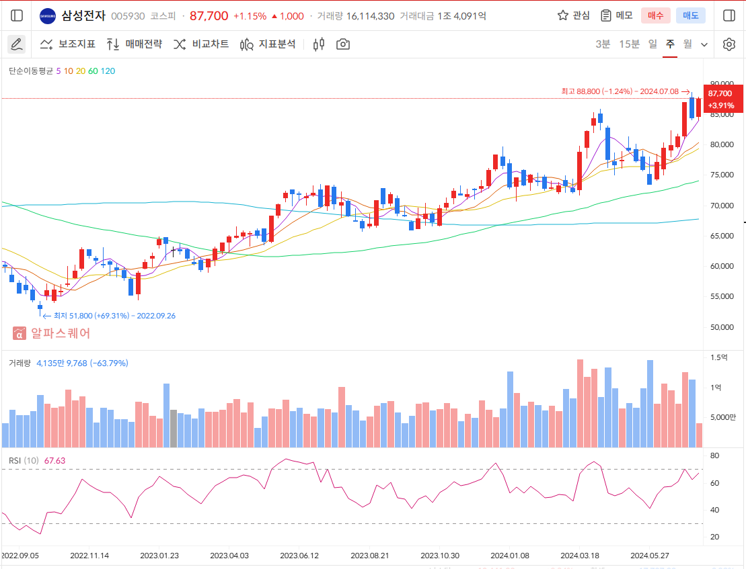Click current price 87,700 in header
Viewport: 746px width, 569px height.
(209, 16)
